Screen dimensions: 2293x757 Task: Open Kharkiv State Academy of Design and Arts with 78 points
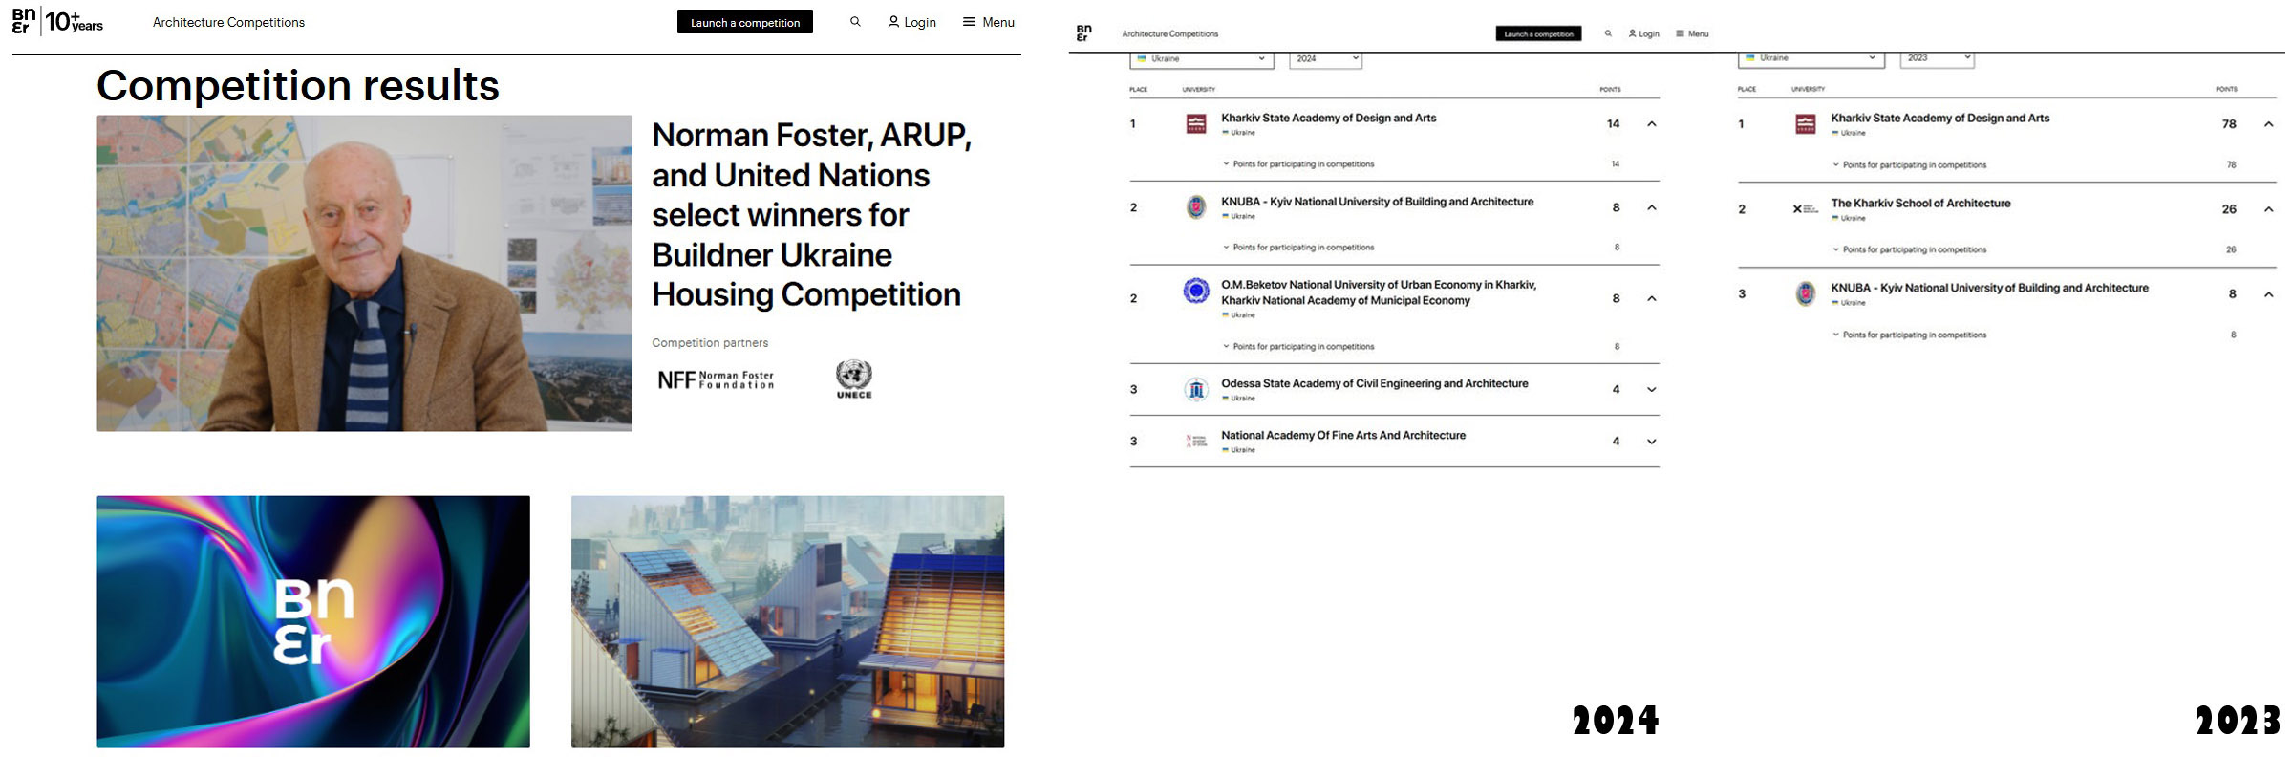(x=1939, y=118)
